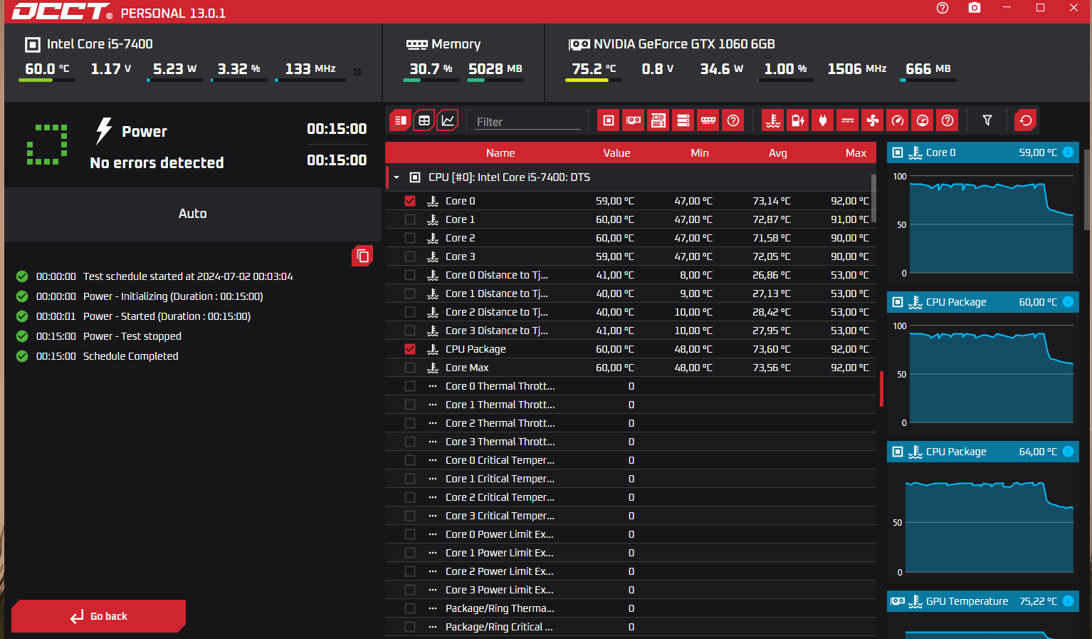The width and height of the screenshot is (1092, 639).
Task: Filter sensors by CPU hardware icon
Action: [609, 120]
